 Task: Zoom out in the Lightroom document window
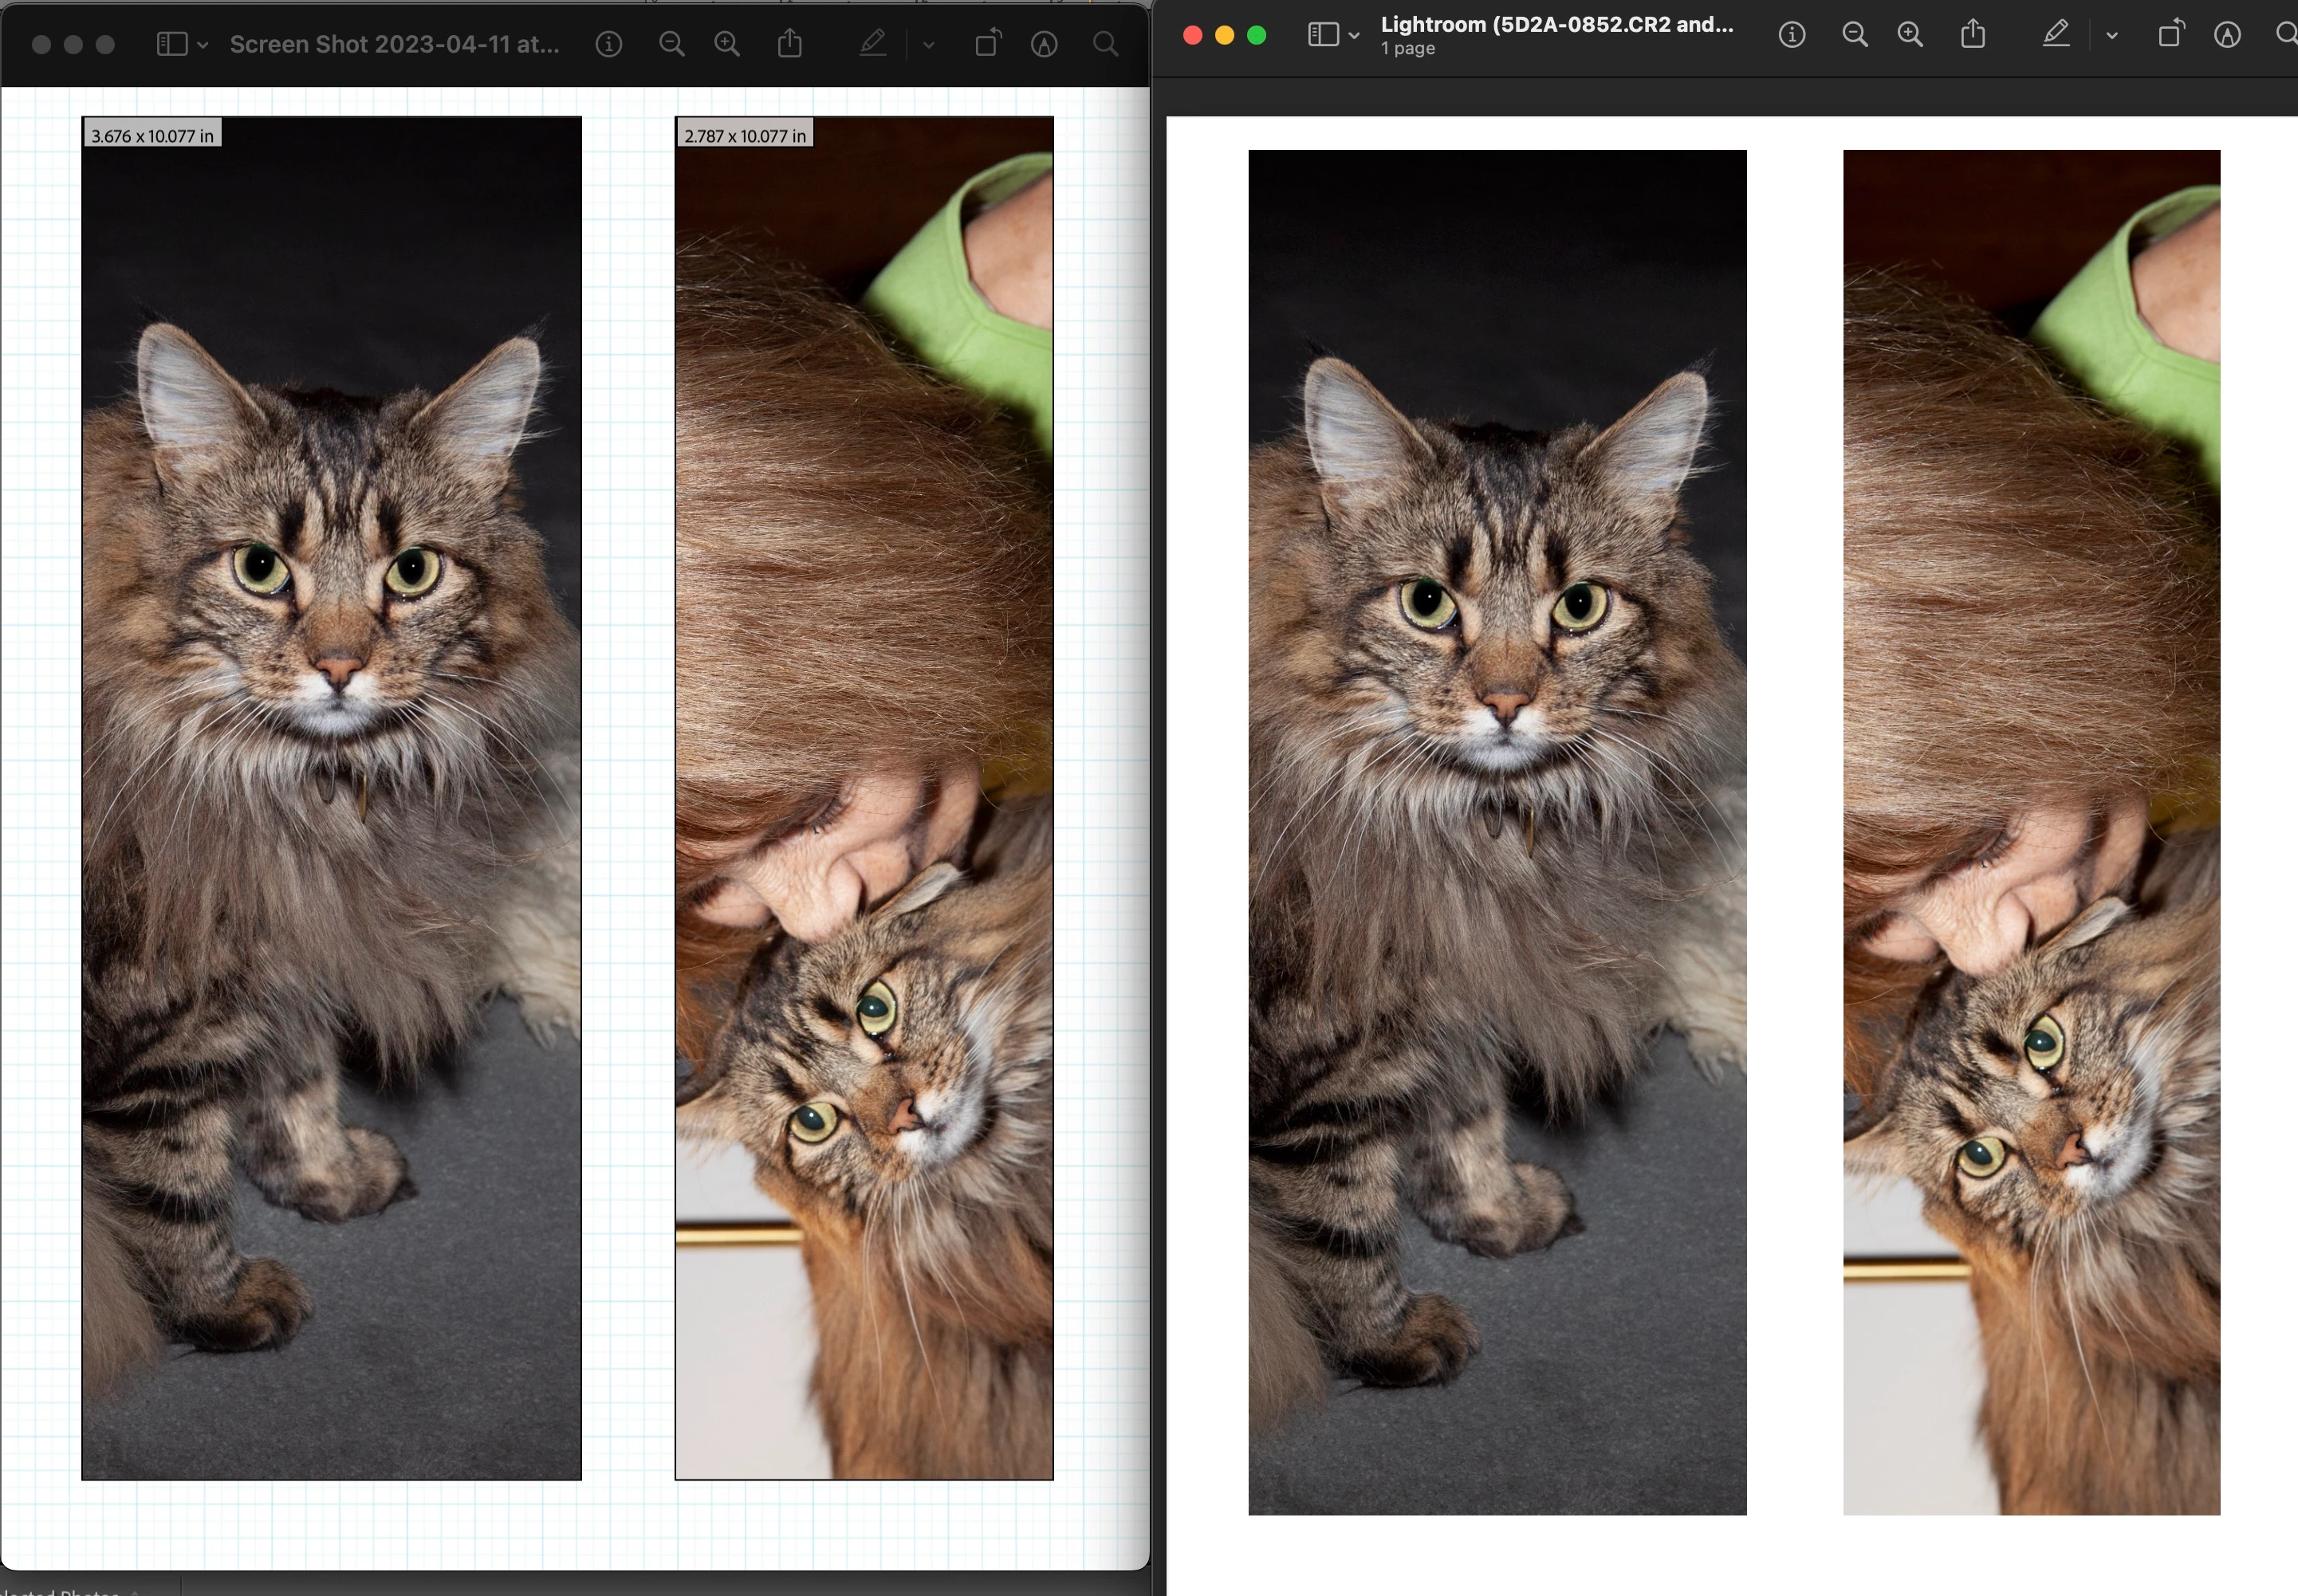tap(1855, 35)
